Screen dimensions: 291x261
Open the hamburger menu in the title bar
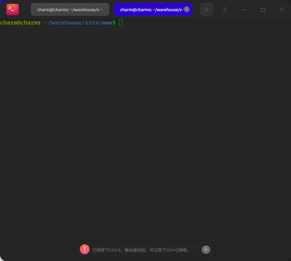click(x=225, y=9)
